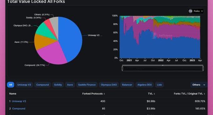This screenshot has height=115, width=213.
Task: Select the Compound filter chip
Action: tap(43, 85)
